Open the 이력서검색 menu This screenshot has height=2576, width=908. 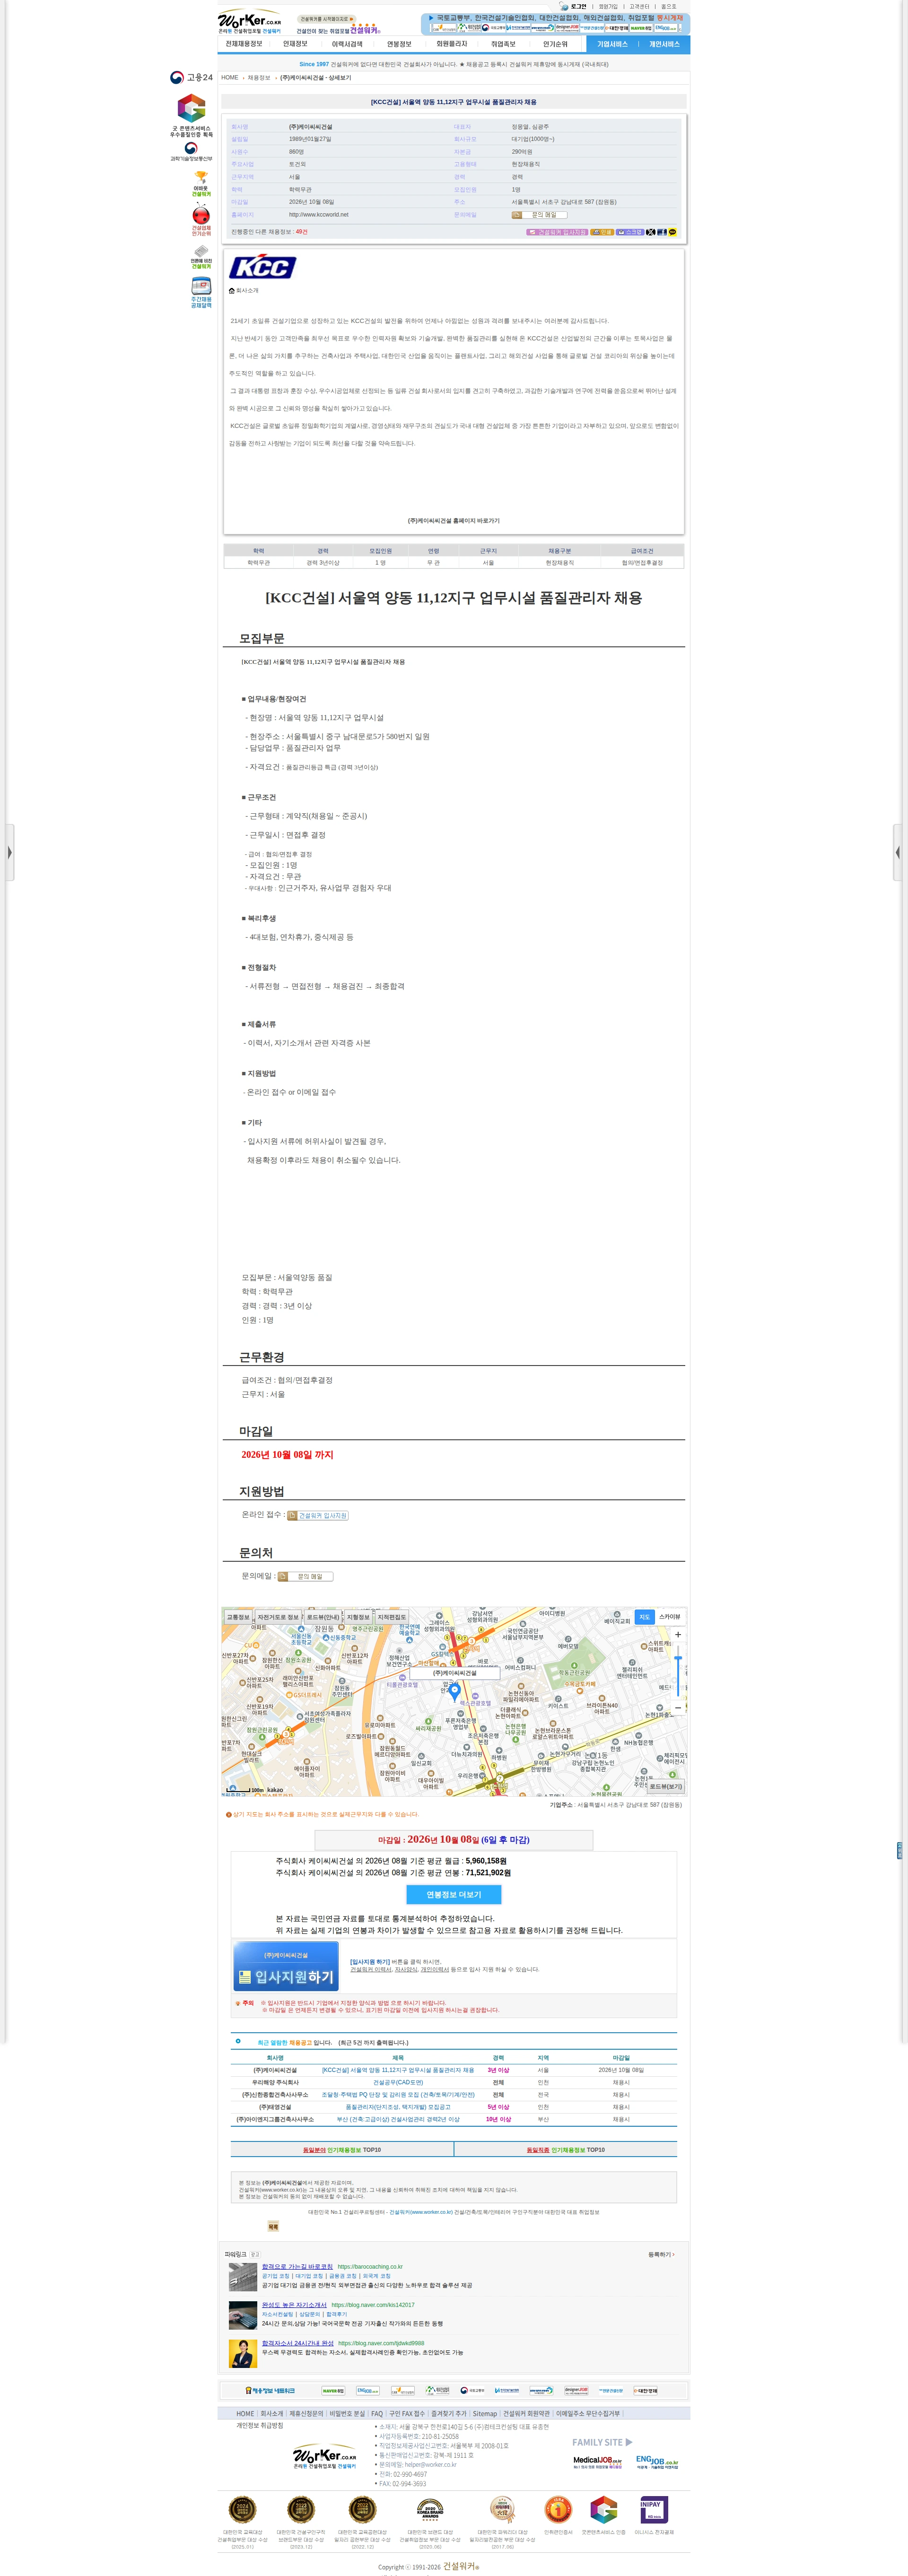click(x=347, y=44)
